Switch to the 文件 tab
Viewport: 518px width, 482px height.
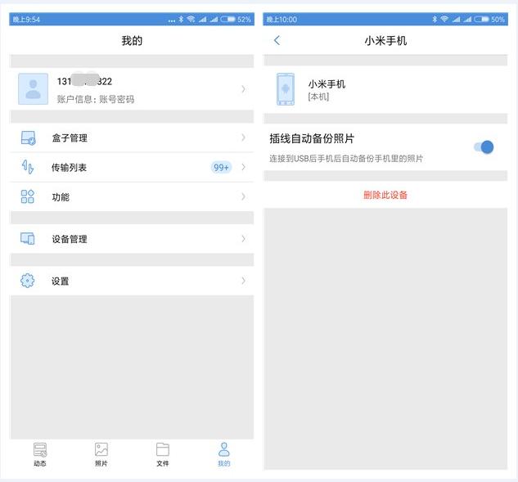(x=163, y=454)
